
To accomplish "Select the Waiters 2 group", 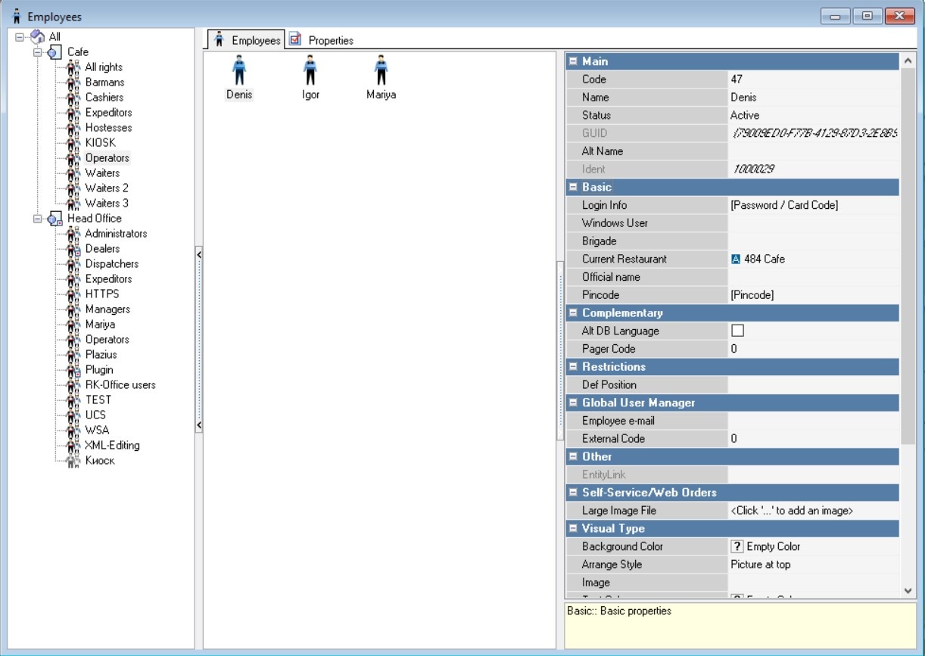I will pyautogui.click(x=107, y=188).
